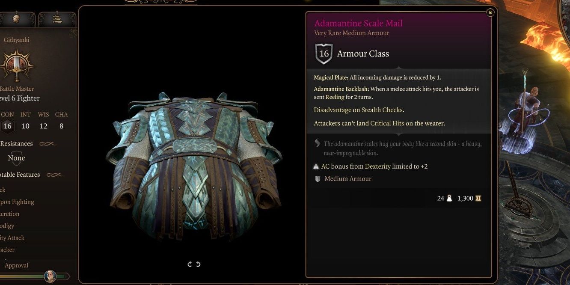Click the companion portrait on Approval bar
The width and height of the screenshot is (570, 285).
[x=50, y=276]
